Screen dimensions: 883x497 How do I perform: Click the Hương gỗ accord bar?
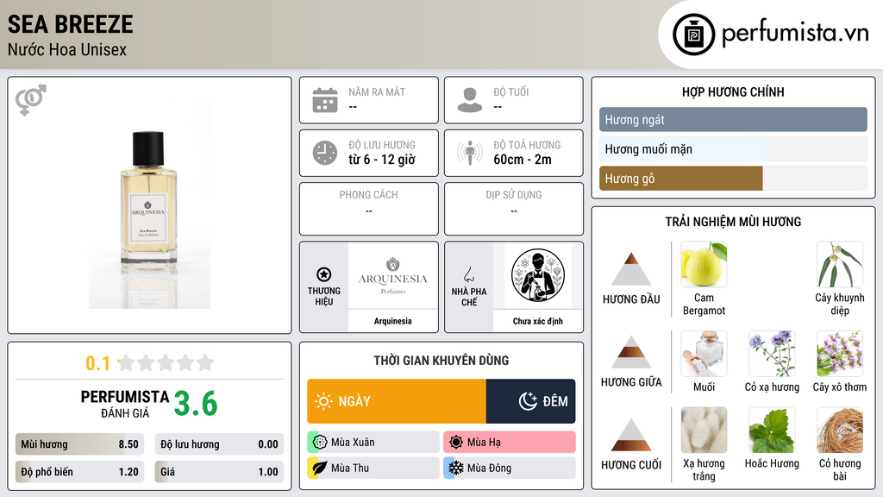733,178
